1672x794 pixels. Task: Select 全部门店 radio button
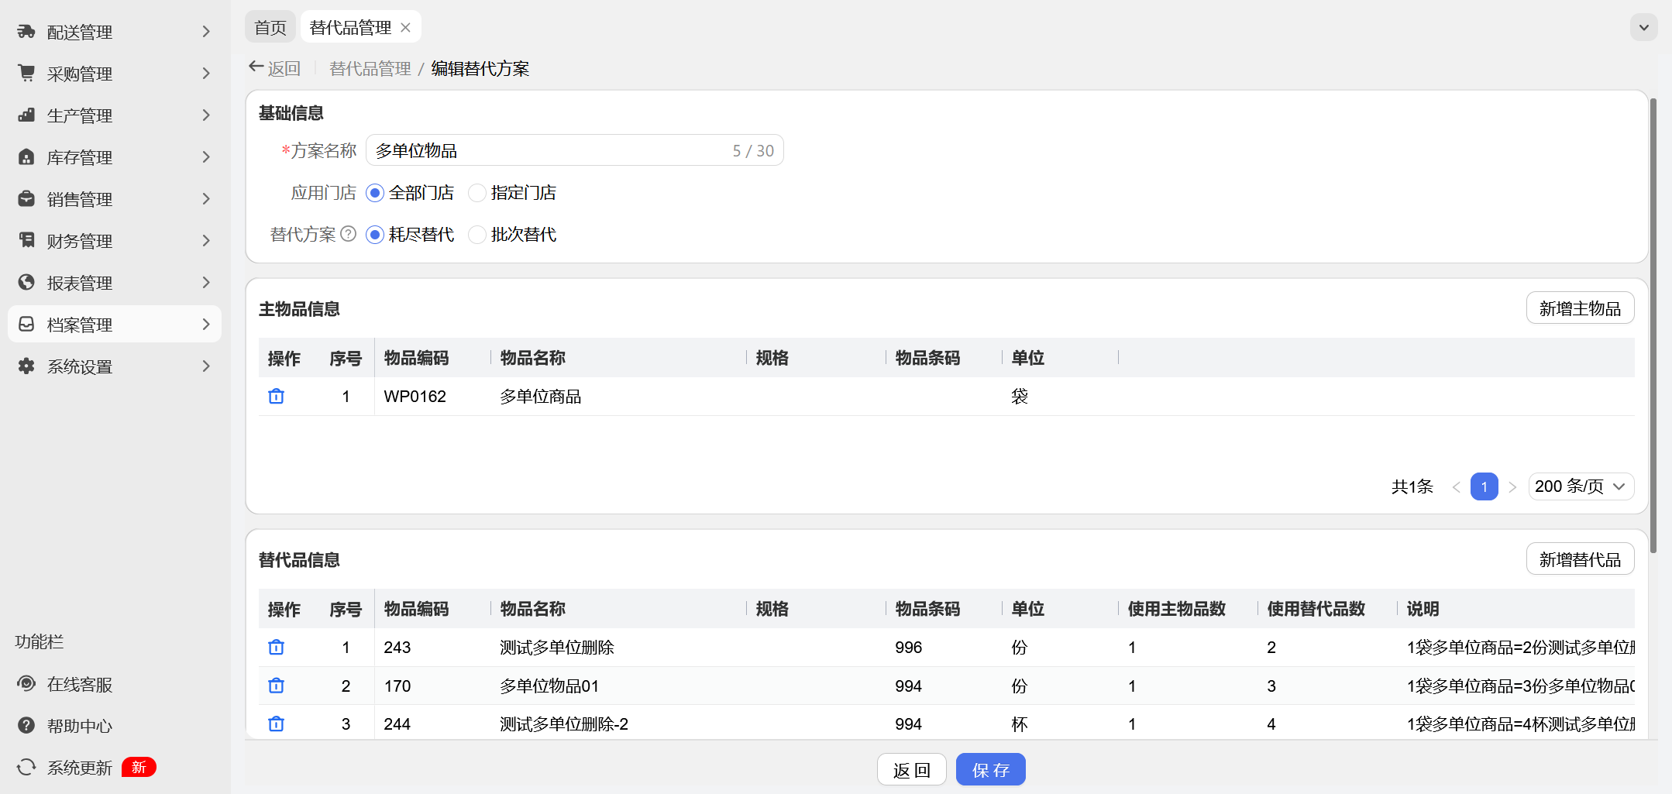pyautogui.click(x=375, y=193)
